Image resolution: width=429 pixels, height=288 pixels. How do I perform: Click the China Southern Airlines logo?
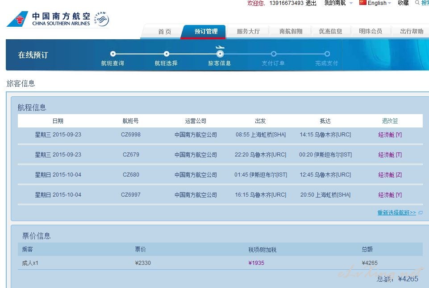point(48,19)
